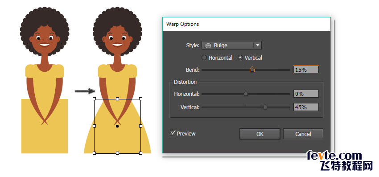Screen dimensions: 379x177
Task: Click the top-center bounding box handle
Action: [x=117, y=99]
